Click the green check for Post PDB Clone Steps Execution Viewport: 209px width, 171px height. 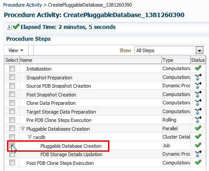point(198,162)
